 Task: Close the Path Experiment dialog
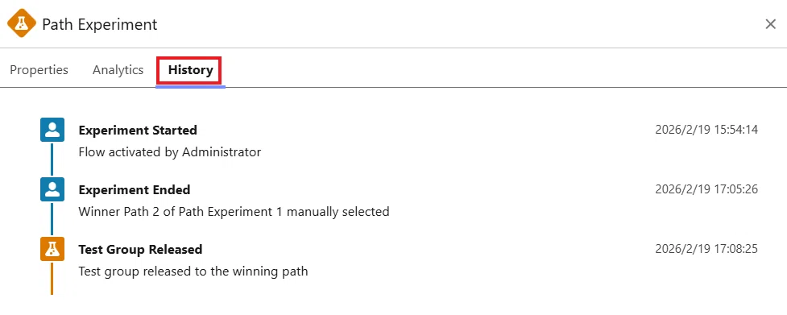770,24
